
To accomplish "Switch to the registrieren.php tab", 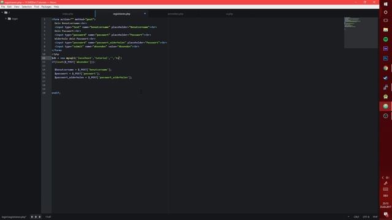I will point(121,14).
